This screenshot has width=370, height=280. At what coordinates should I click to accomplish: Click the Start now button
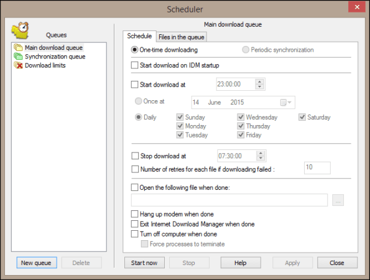(x=144, y=263)
